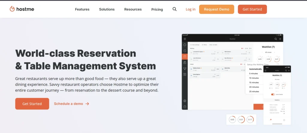Open help question mark in tablet sidebar
Screen dimensions: 307x133
[185, 107]
